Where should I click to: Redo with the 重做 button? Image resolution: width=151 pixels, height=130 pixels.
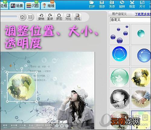[50, 17]
